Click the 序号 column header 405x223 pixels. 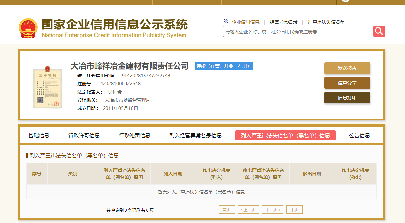37,174
